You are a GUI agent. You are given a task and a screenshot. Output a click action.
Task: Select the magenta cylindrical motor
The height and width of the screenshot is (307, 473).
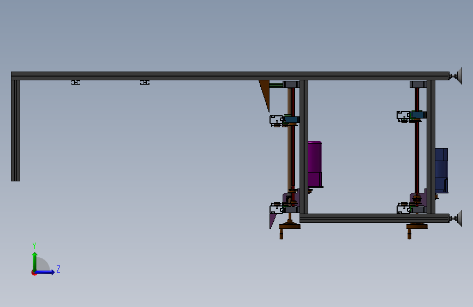tap(315, 164)
